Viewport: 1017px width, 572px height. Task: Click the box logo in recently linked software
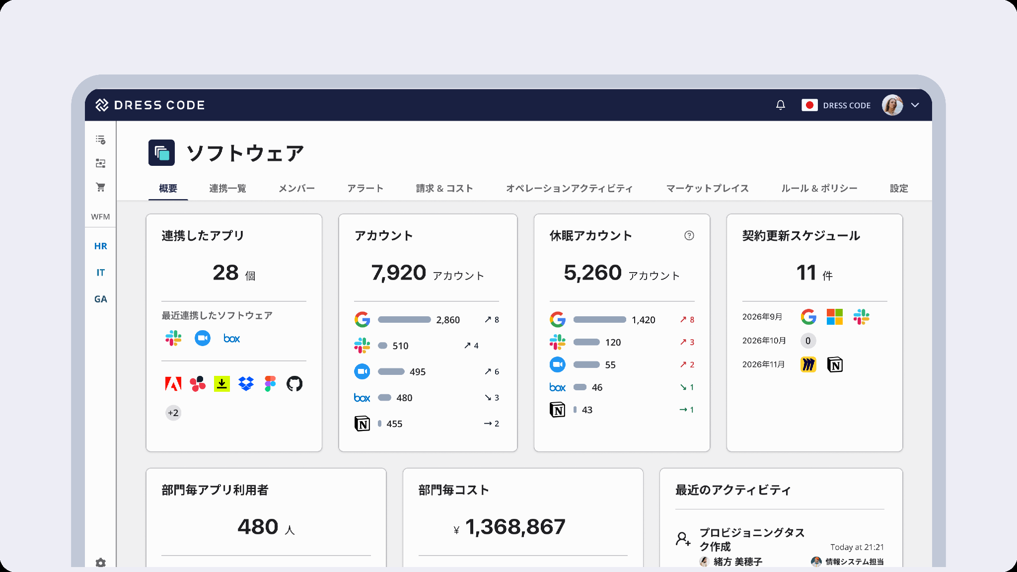pos(232,339)
